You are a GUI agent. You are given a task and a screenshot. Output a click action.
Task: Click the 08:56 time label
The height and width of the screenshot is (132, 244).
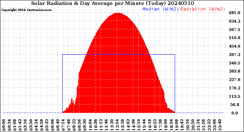coord(79,125)
